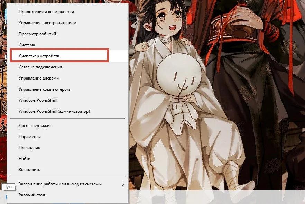305x204 pixels.
Task: Select Сетевые подключения
Action: (x=67, y=67)
